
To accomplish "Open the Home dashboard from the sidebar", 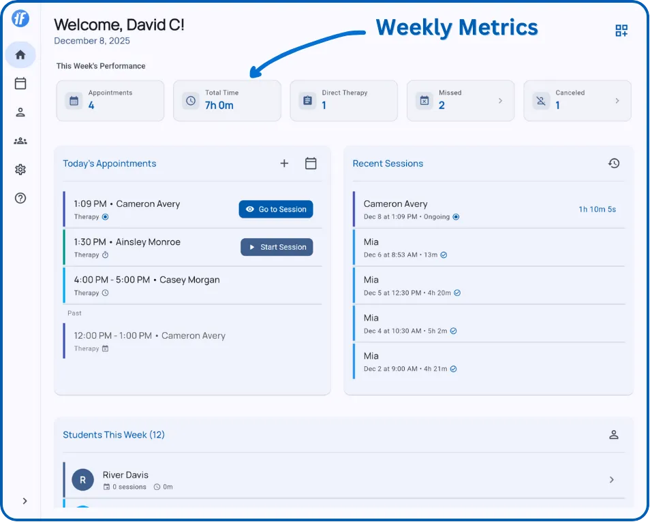I will click(x=20, y=54).
